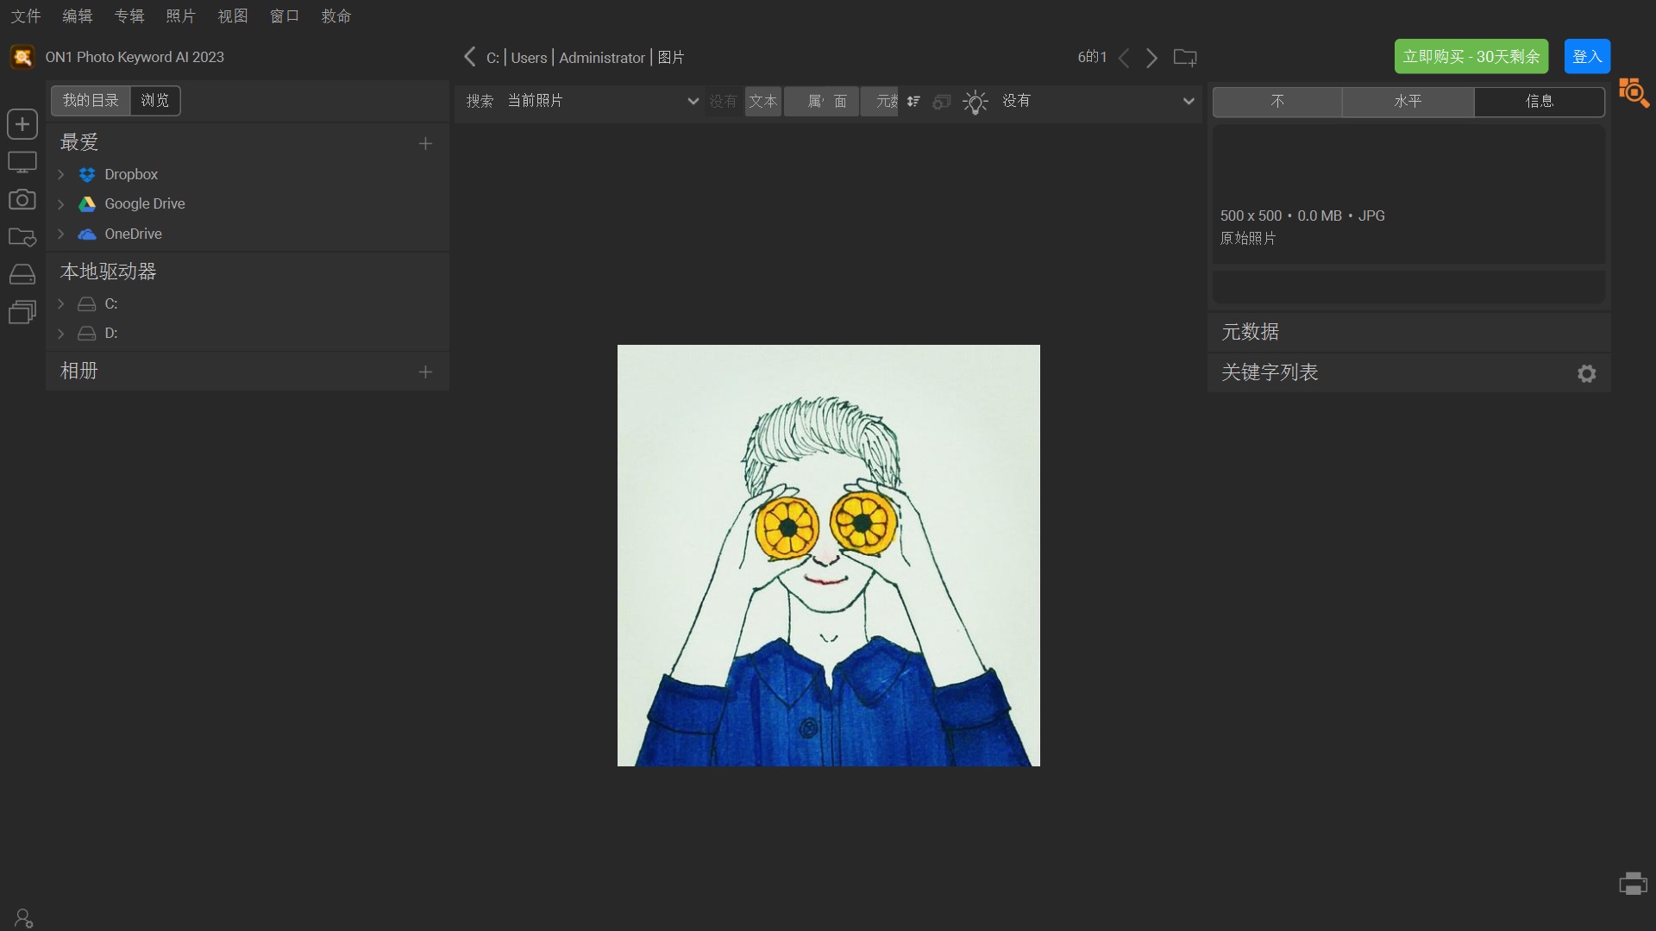1656x931 pixels.
Task: Open the 没有 preset dropdown at right of search bar
Action: (1097, 101)
